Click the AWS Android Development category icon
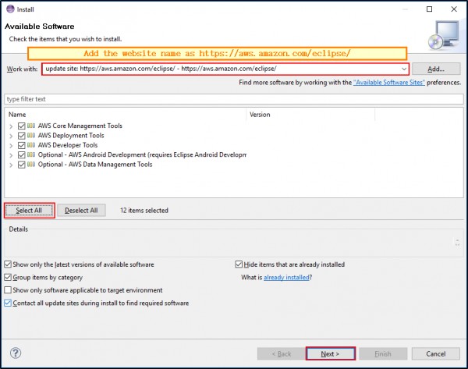Screen dimensions: 468x369 (31, 154)
